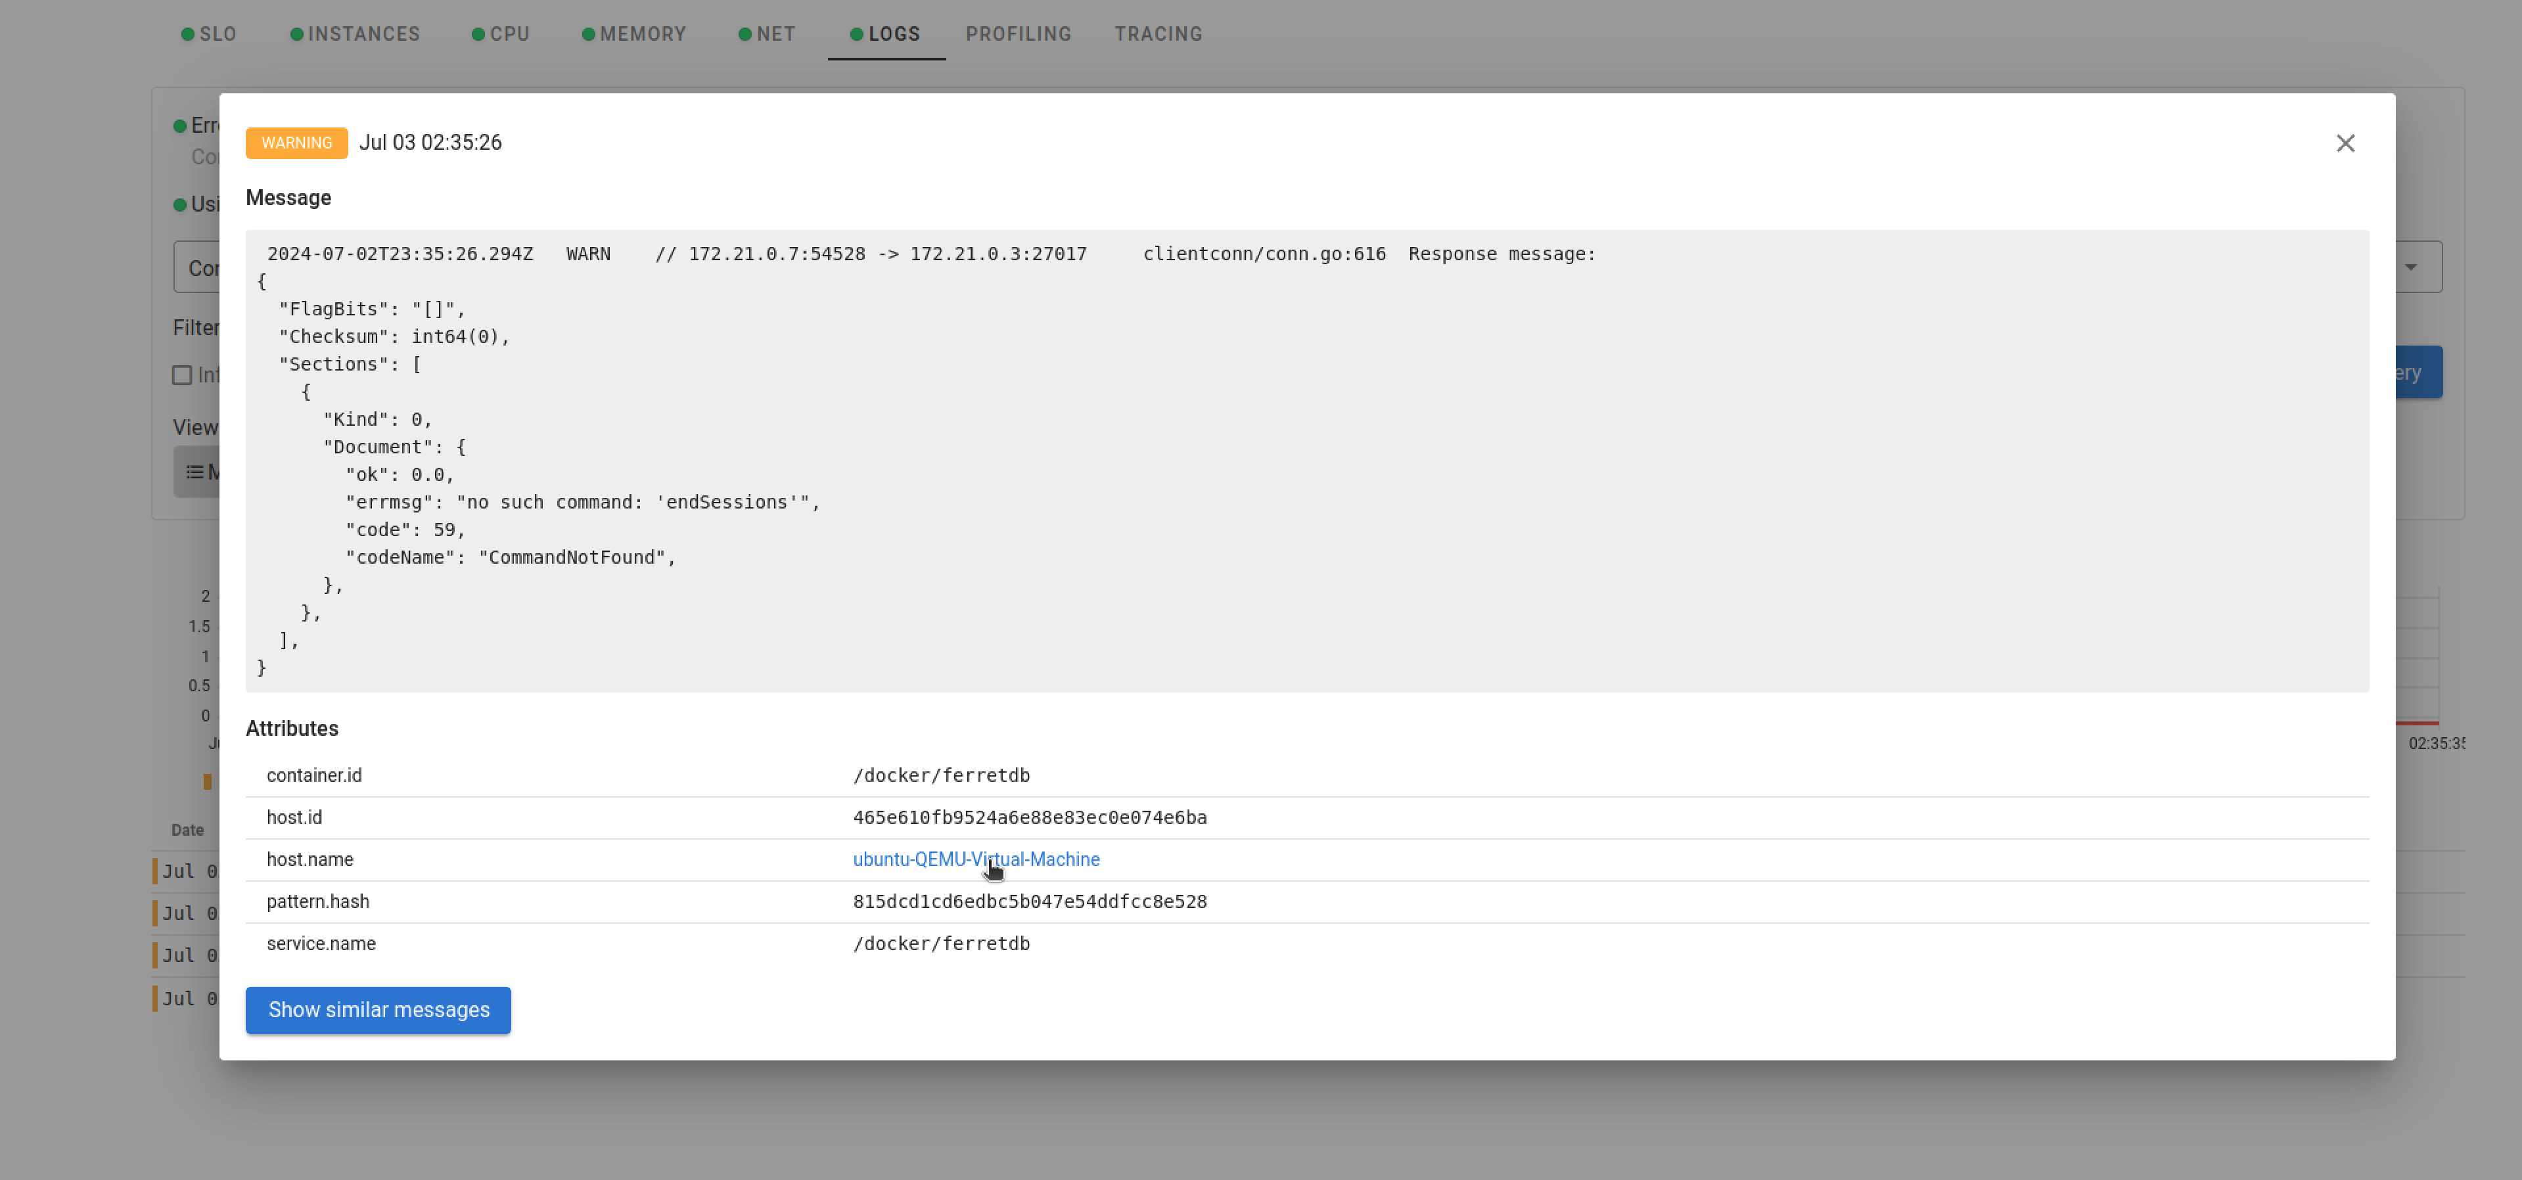This screenshot has height=1180, width=2522.
Task: Click the list view icon under View
Action: [195, 472]
